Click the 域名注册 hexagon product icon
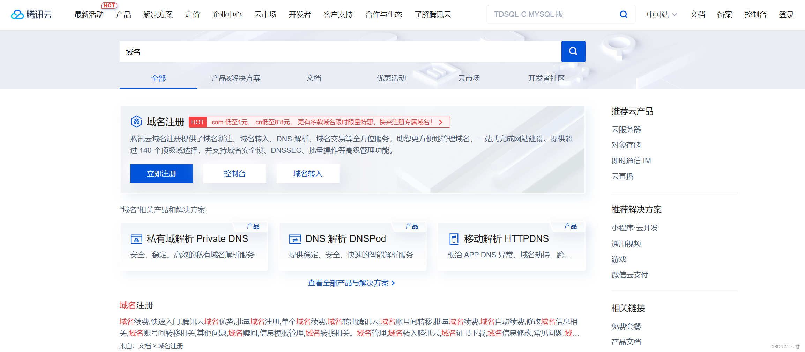The width and height of the screenshot is (805, 352). click(x=136, y=122)
